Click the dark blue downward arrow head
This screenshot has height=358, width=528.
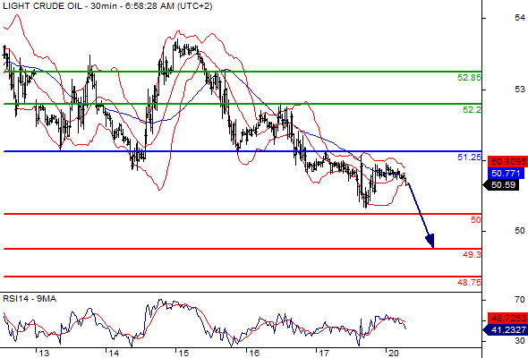coord(430,241)
